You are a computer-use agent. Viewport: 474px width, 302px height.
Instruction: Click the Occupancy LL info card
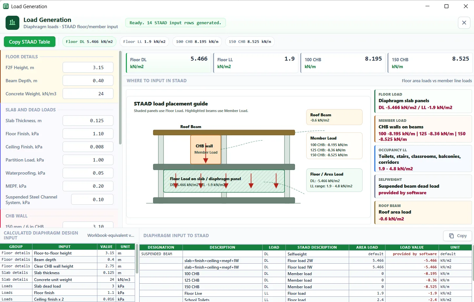(423, 159)
